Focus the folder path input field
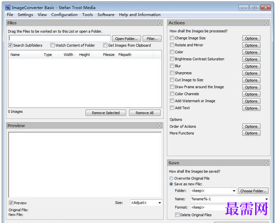 pos(59,39)
